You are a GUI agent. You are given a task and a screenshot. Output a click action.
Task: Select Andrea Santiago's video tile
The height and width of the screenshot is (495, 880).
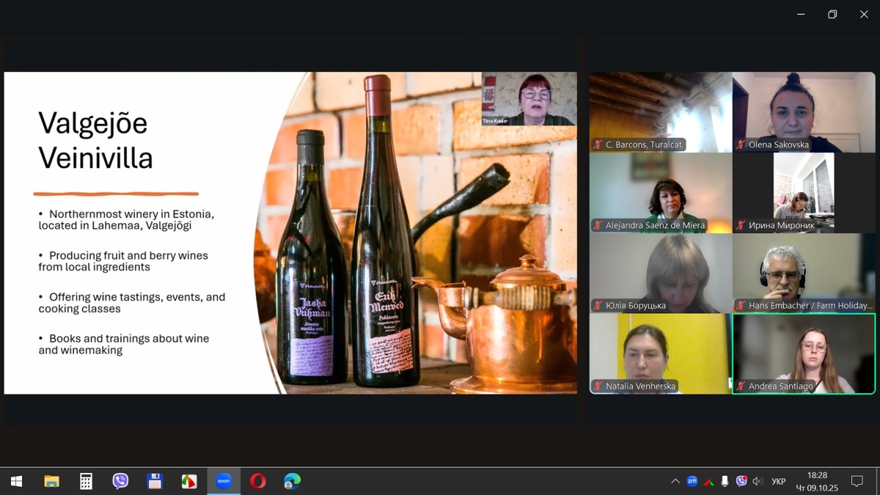(x=803, y=353)
